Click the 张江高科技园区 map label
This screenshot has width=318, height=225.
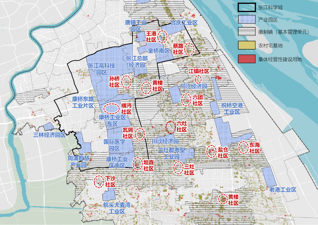pos(101,69)
